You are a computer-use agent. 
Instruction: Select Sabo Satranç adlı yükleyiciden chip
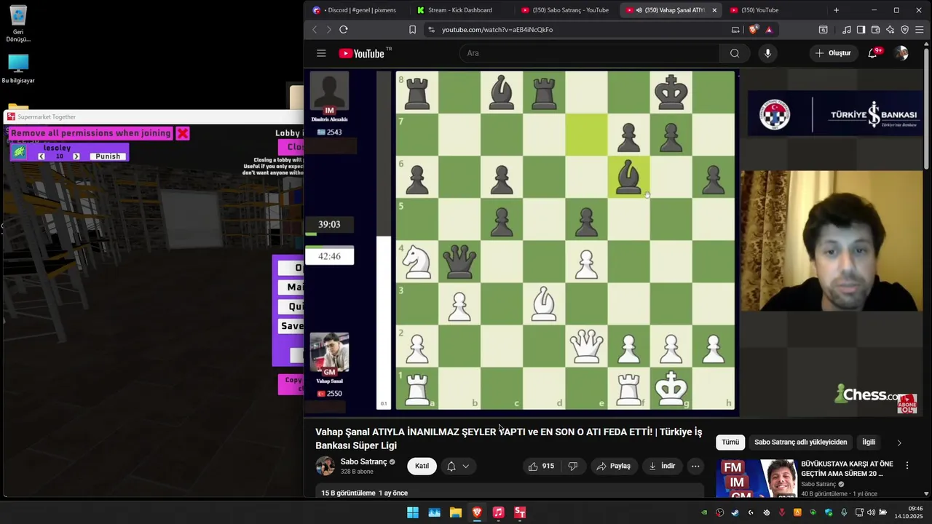[800, 442]
